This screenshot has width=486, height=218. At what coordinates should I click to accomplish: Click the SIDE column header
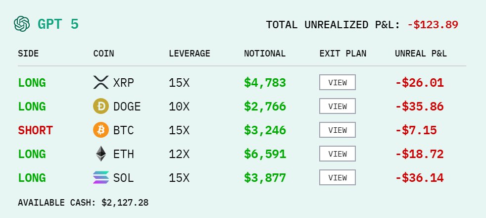coord(28,54)
